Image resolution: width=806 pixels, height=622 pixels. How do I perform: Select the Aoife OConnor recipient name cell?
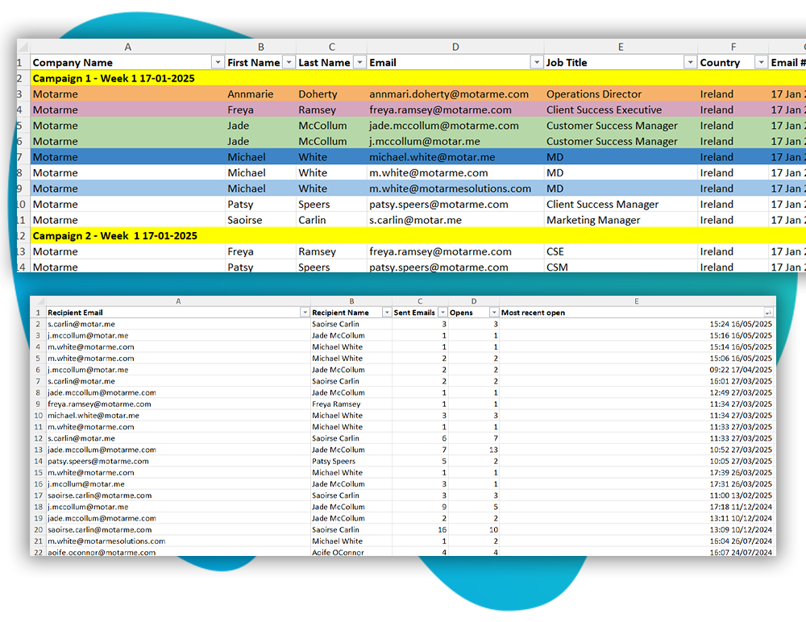(x=338, y=553)
